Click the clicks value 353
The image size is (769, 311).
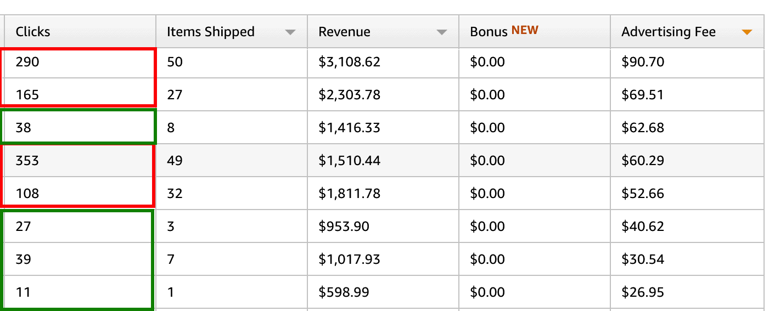click(x=27, y=161)
